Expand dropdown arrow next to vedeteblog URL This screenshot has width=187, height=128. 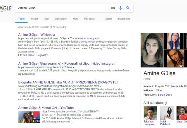(x=101, y=86)
